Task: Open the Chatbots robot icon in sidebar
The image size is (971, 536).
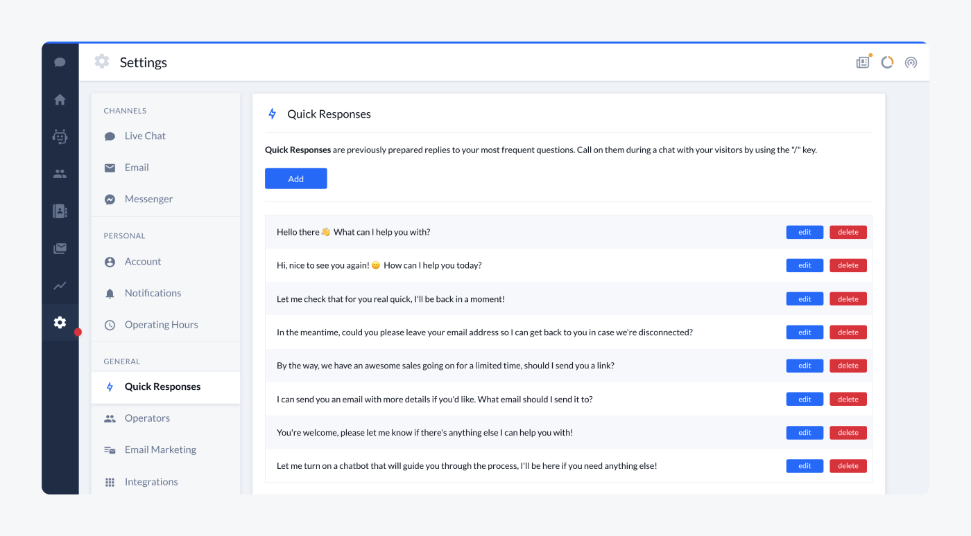Action: pyautogui.click(x=60, y=136)
